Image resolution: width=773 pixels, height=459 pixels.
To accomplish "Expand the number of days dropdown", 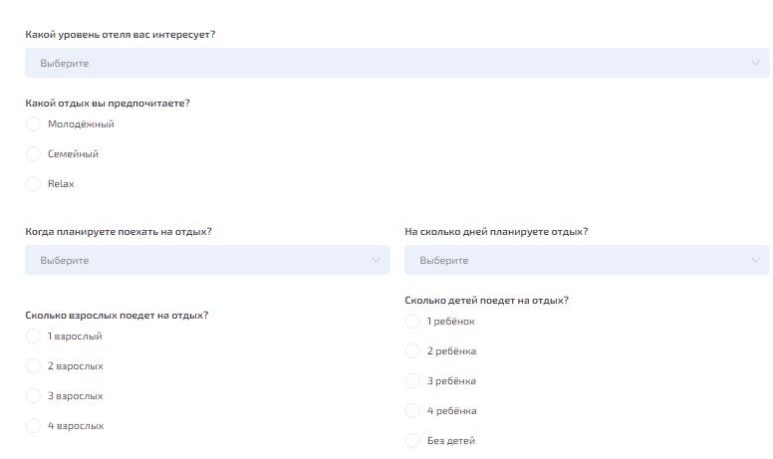I will point(587,260).
